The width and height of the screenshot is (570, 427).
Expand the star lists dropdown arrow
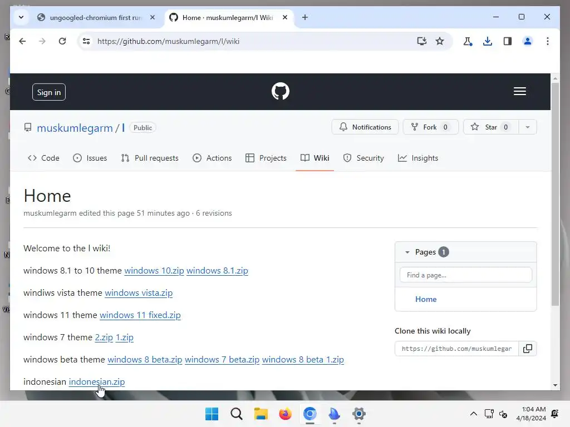[528, 127]
